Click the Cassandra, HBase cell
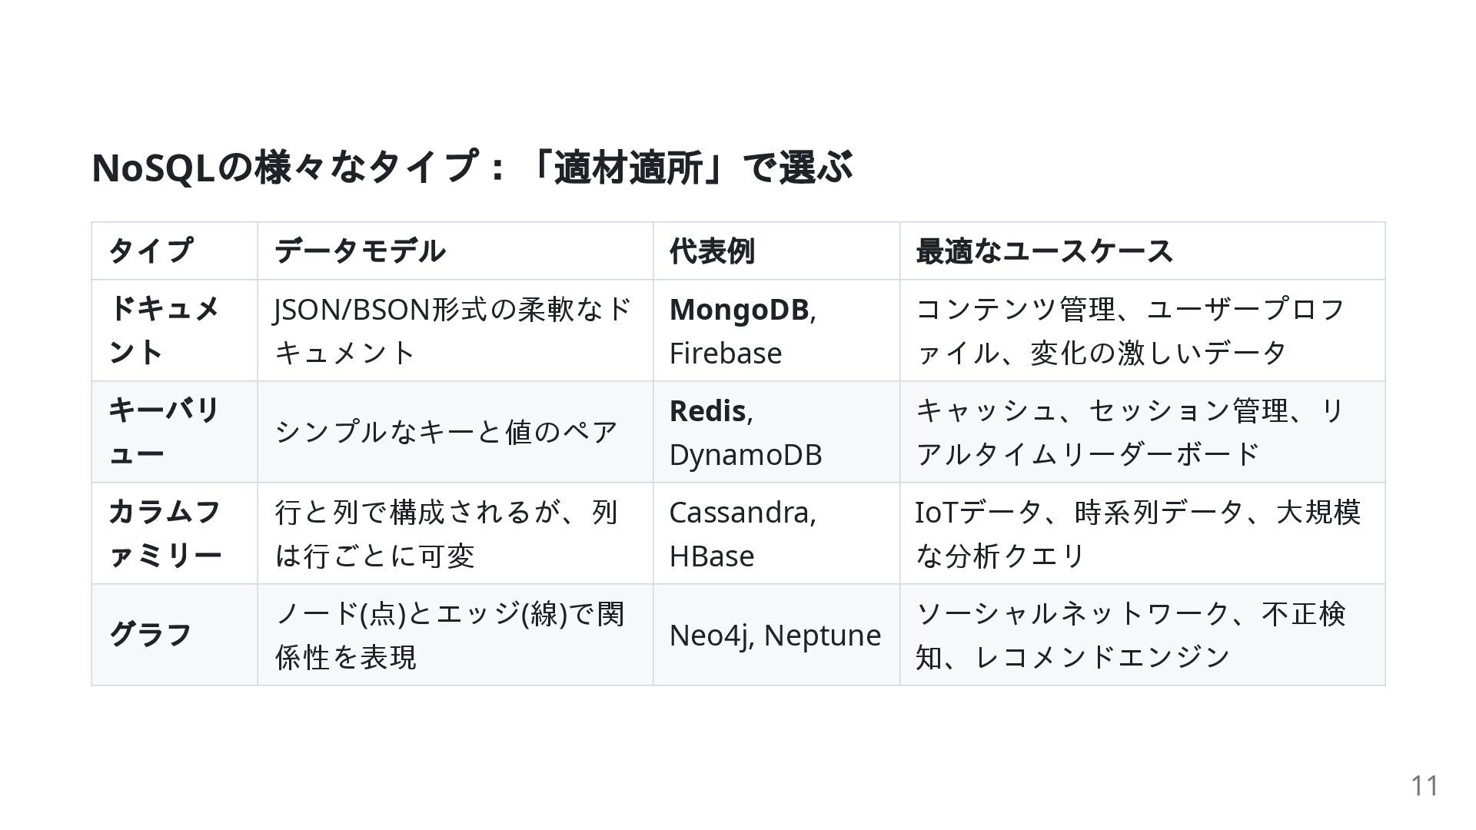The image size is (1476, 830). point(776,533)
